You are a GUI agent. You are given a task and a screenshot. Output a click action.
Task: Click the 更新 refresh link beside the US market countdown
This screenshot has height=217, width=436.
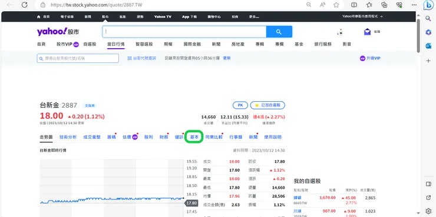click(x=227, y=58)
